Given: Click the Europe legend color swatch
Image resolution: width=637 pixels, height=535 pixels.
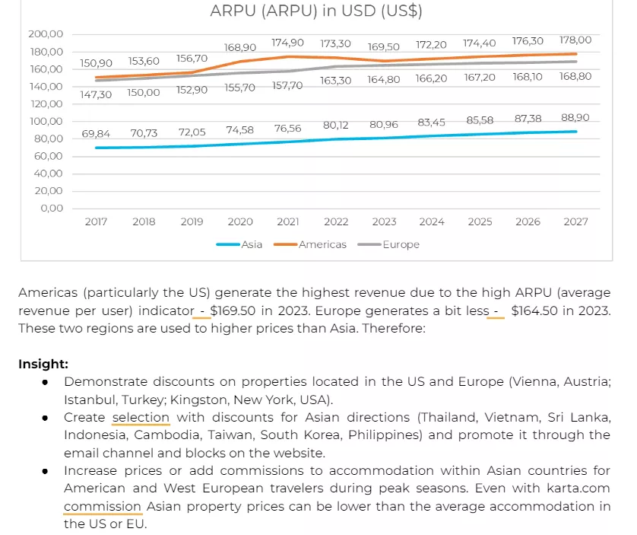Looking at the screenshot, I should (369, 244).
